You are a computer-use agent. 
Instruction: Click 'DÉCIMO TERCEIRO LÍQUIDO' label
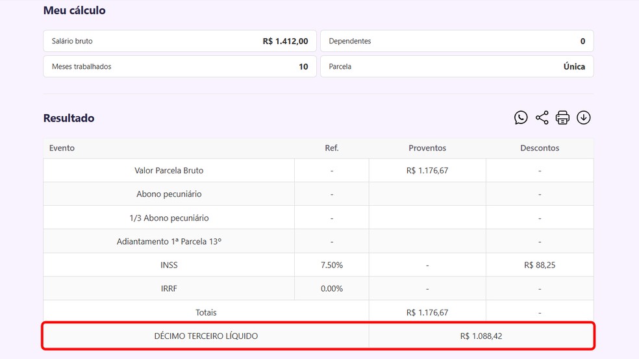206,336
